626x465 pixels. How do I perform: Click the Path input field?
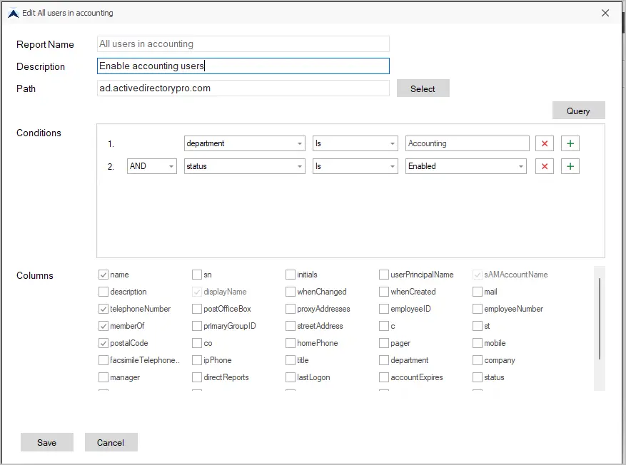click(243, 88)
